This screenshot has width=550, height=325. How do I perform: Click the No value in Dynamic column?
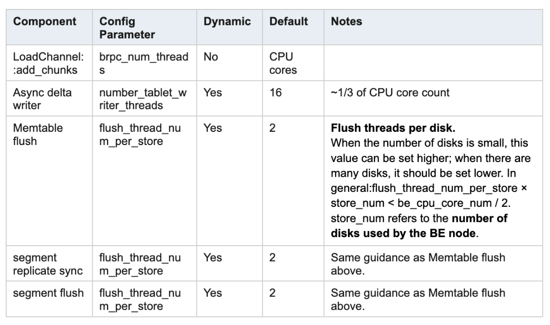[x=210, y=58]
